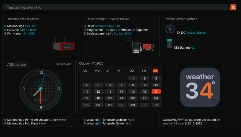Select day 13 in the calendar
The image size is (241, 137).
[x=110, y=92]
